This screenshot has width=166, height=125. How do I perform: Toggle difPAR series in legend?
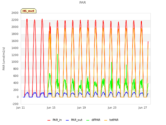point(93,120)
